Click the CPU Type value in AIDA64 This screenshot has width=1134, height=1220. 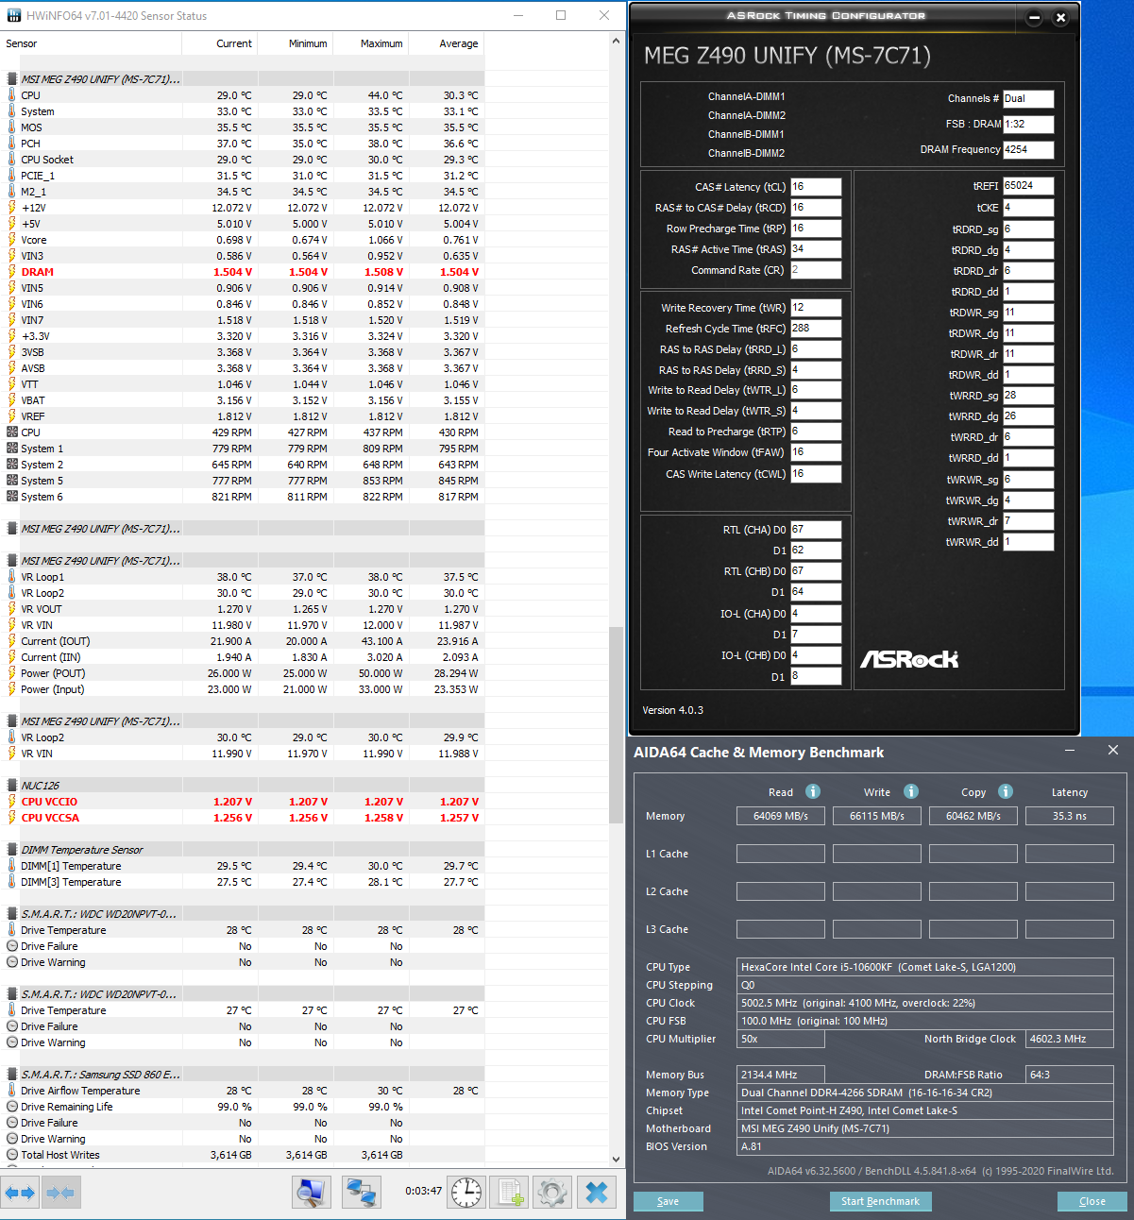[x=925, y=967]
